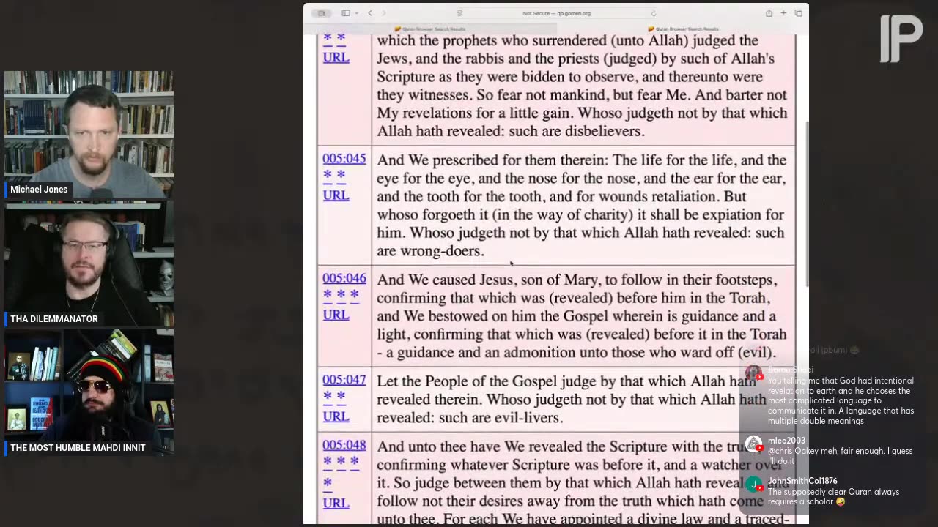Viewport: 938px width, 527px height.
Task: Click the page vertical scrollbar thumb
Action: [806, 203]
